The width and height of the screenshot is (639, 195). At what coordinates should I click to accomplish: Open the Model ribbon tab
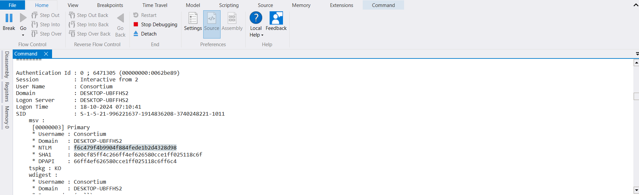pos(193,5)
